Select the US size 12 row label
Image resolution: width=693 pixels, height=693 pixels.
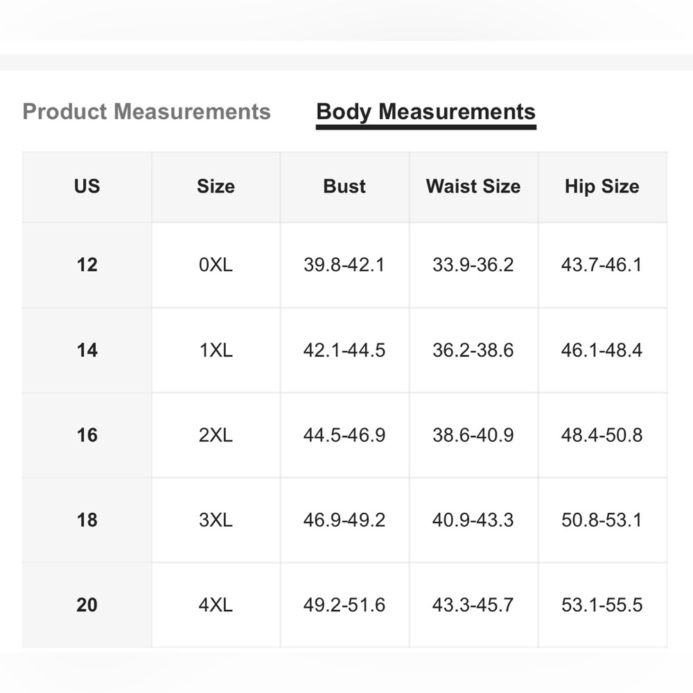[87, 265]
